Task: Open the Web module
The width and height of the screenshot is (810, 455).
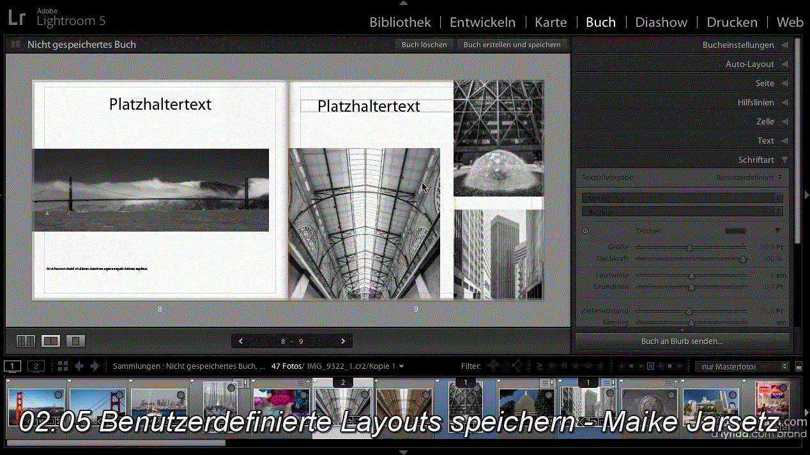Action: coord(790,22)
